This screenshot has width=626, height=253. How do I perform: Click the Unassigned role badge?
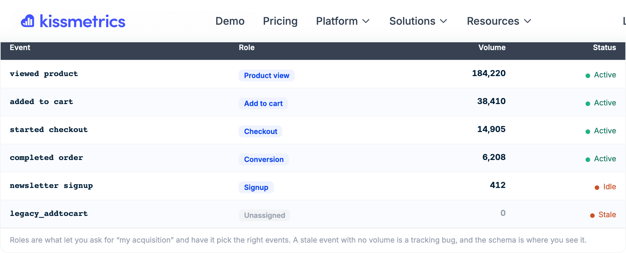coord(264,215)
